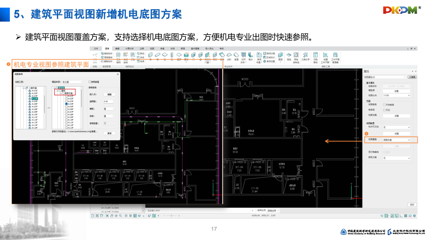Open the 颜色方案 dropdown
Screen dimensions: 428x240
coord(397,158)
